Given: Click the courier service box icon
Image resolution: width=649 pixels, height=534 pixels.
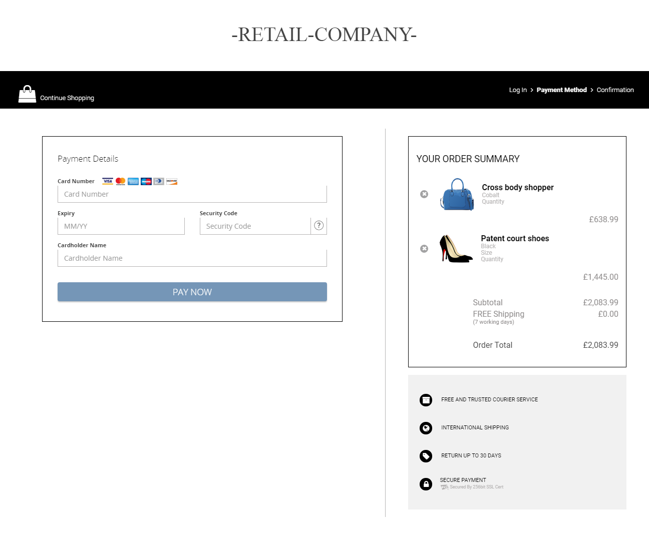Looking at the screenshot, I should (x=426, y=400).
